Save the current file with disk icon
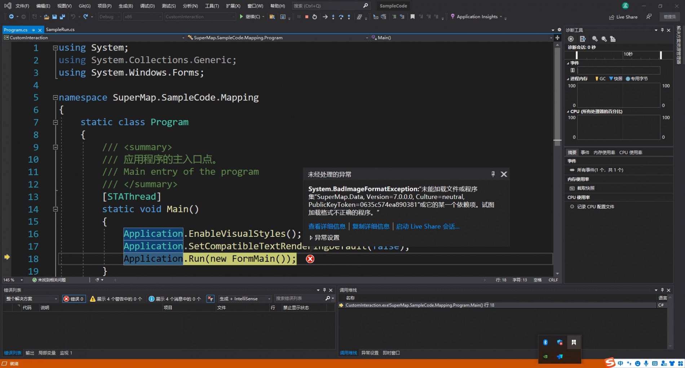Image resolution: width=685 pixels, height=368 pixels. click(x=54, y=17)
